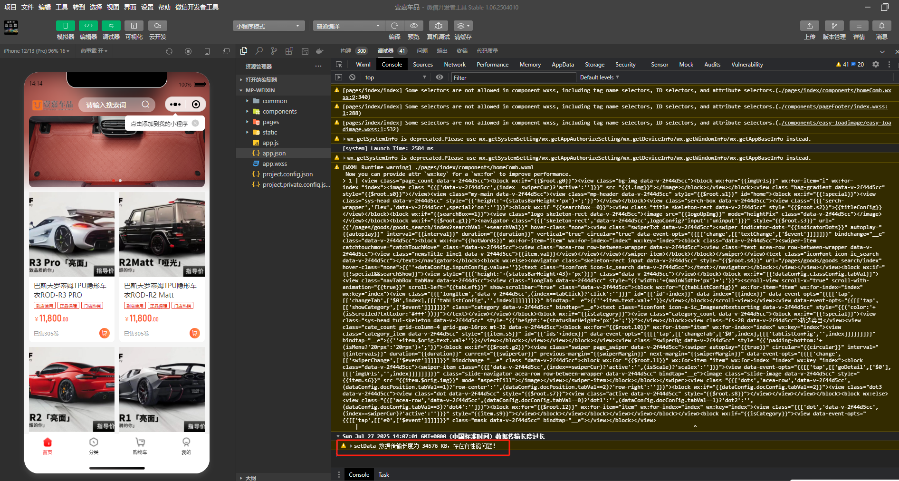Toggle the 模拟器 simulator panel button
899x481 pixels.
66,26
